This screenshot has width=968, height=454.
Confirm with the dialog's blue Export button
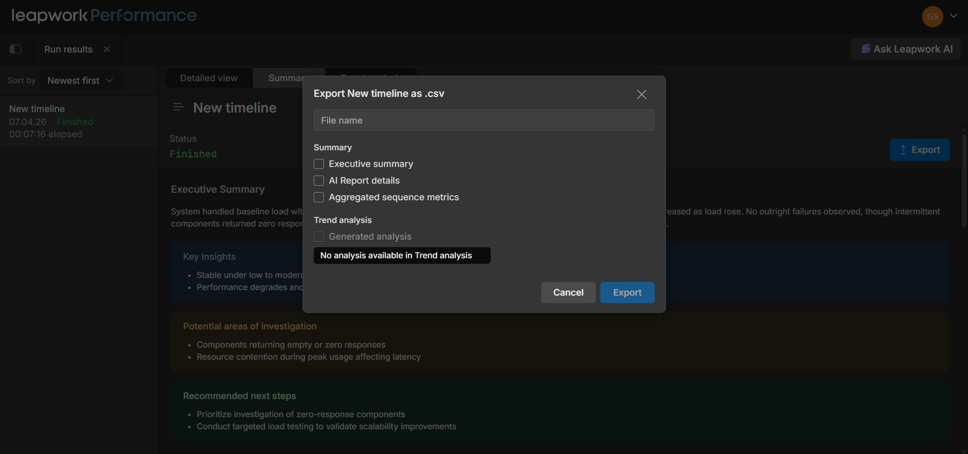coord(627,293)
